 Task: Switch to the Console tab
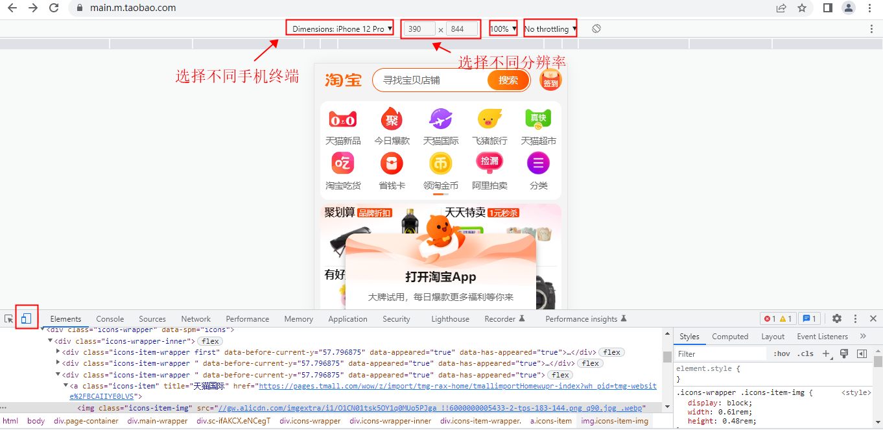pyautogui.click(x=110, y=318)
